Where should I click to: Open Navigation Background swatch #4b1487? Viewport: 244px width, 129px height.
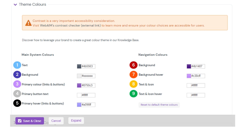point(189,66)
